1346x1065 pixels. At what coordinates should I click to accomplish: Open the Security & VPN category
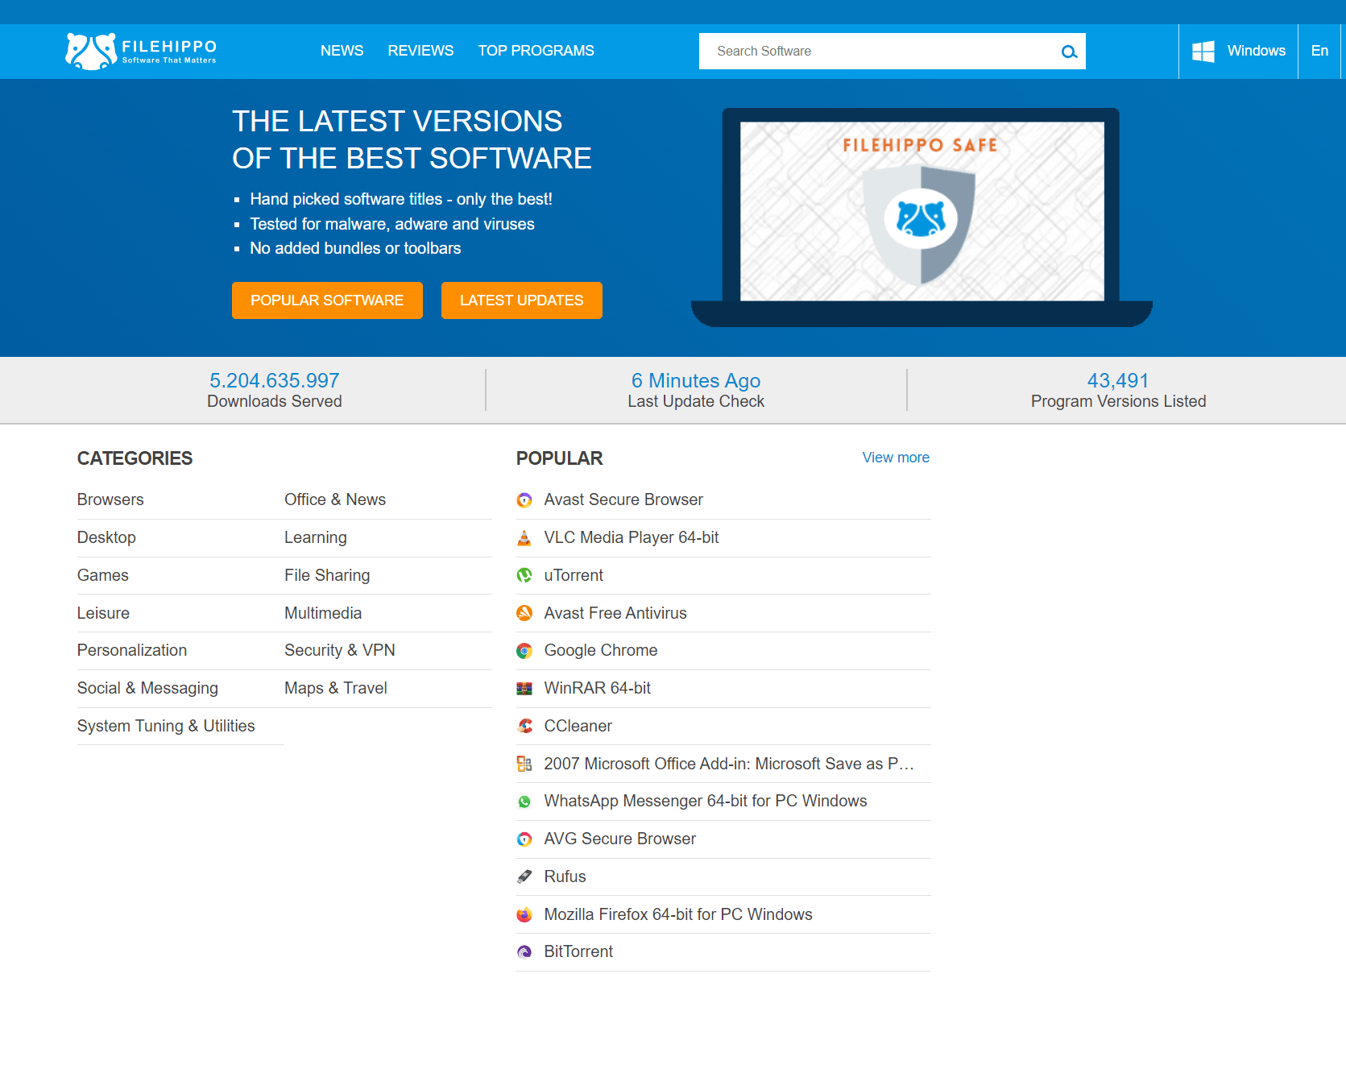(340, 650)
